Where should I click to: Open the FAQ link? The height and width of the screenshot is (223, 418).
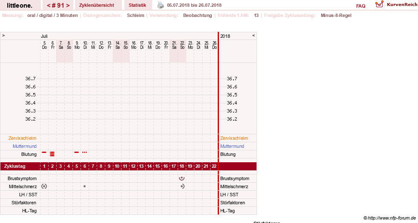tap(360, 6)
